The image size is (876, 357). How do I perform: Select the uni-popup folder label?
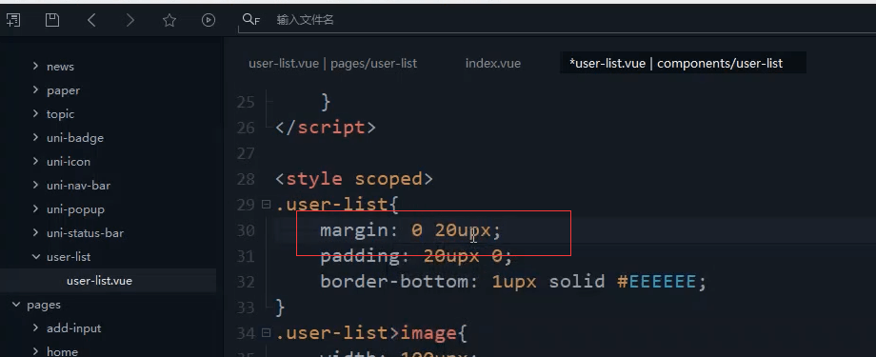pos(75,209)
